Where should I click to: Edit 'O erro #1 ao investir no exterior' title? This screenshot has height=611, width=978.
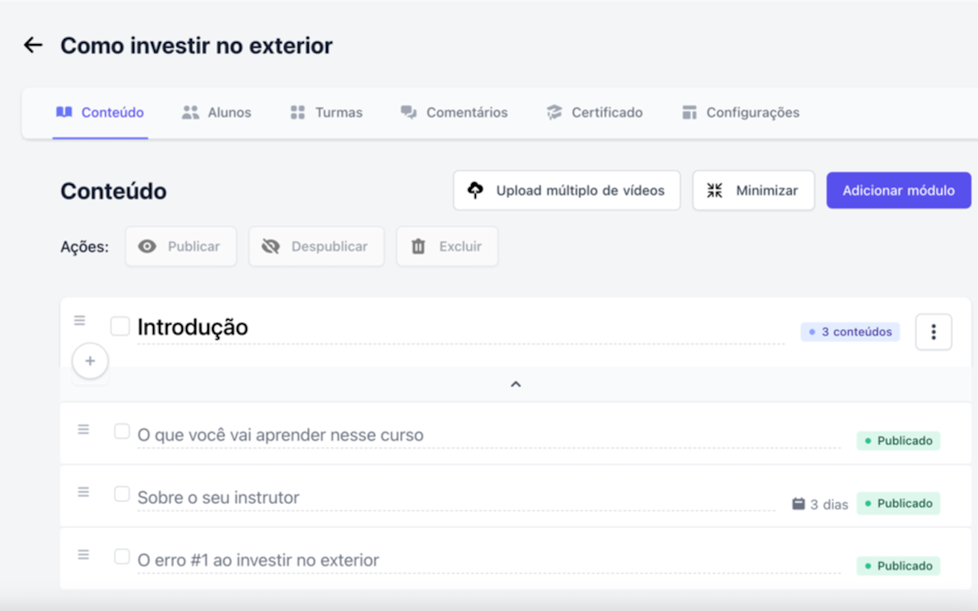[x=489, y=561]
